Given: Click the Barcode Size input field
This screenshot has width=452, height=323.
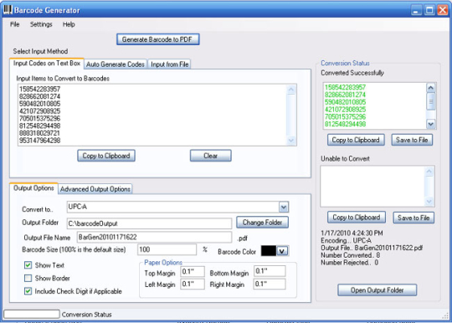Looking at the screenshot, I should [167, 249].
